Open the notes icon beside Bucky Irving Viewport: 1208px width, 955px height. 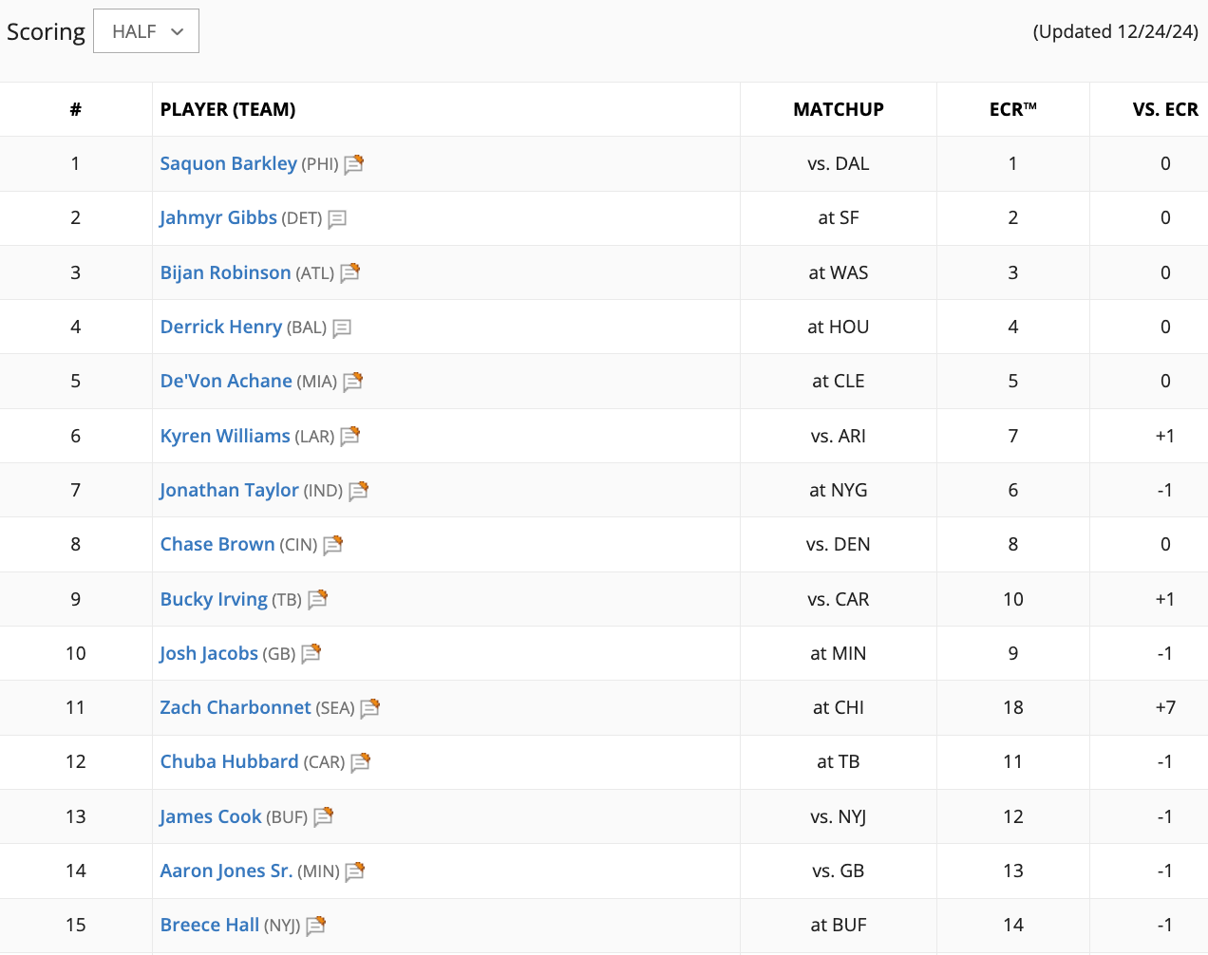(317, 600)
